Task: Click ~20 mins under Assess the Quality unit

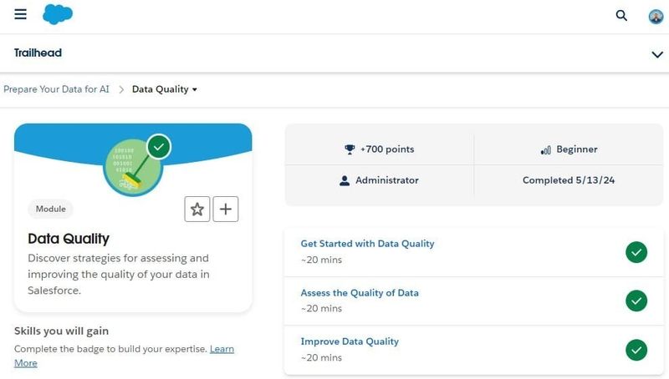Action: coord(321,308)
